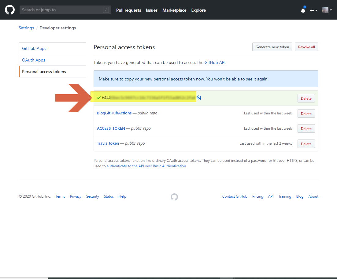Delete the Travis_token token
The image size is (337, 279).
(x=306, y=144)
